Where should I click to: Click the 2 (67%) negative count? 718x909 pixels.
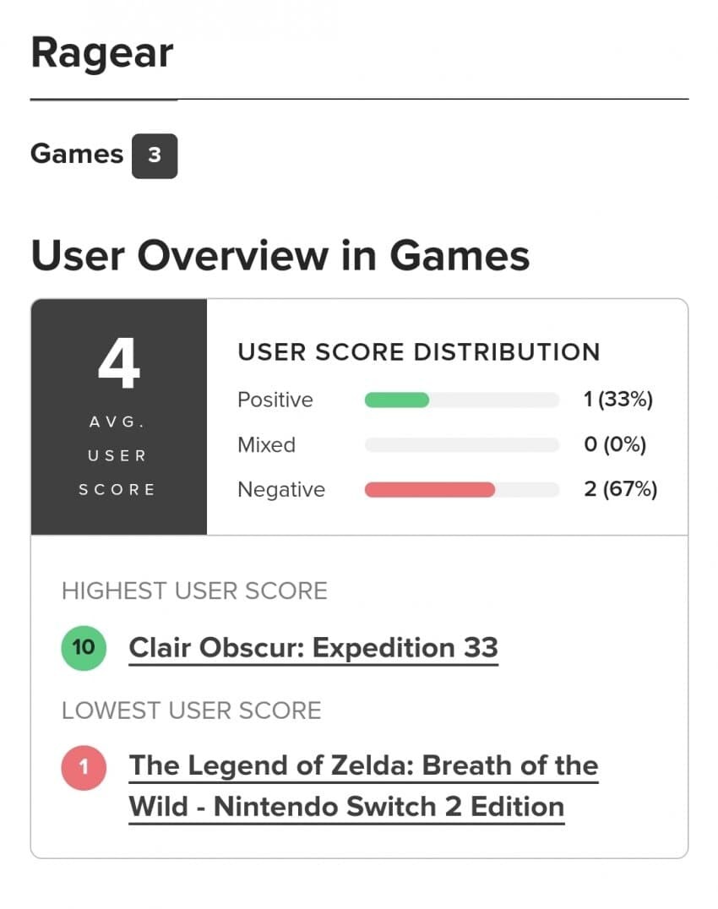click(620, 489)
